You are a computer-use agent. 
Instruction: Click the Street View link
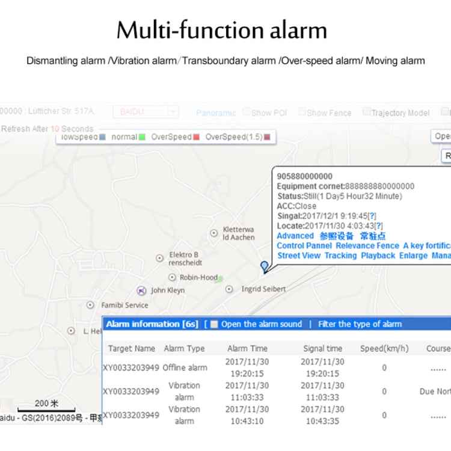[298, 256]
